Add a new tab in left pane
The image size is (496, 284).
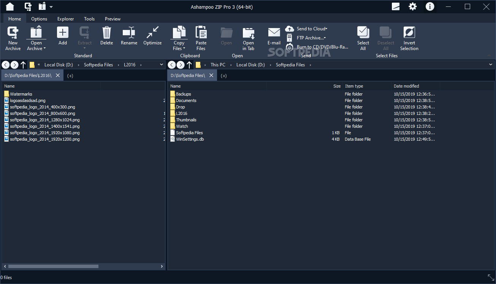(70, 76)
